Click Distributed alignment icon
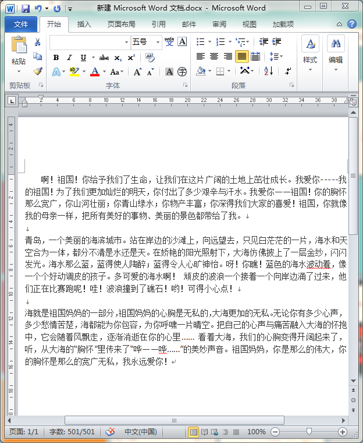 coord(255,56)
